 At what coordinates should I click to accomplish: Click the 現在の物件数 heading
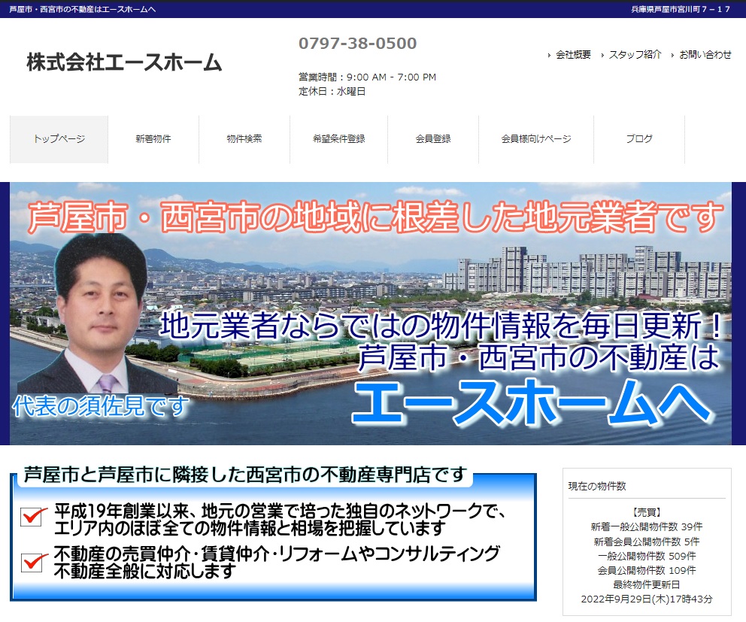(x=597, y=486)
